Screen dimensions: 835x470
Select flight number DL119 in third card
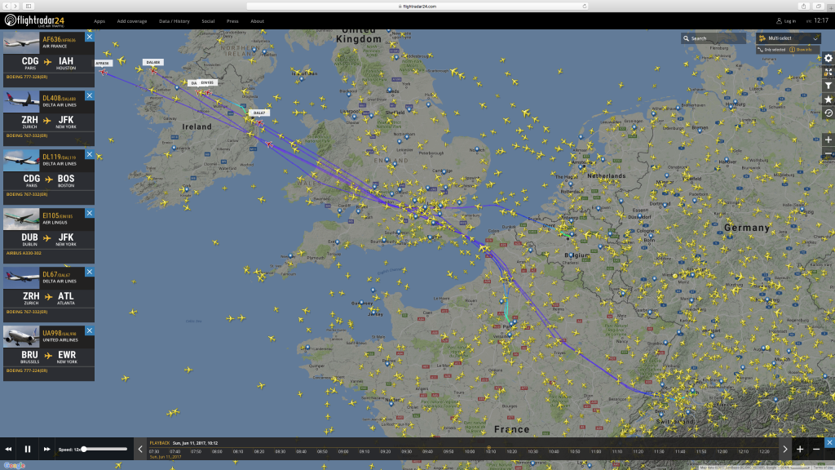tap(51, 157)
